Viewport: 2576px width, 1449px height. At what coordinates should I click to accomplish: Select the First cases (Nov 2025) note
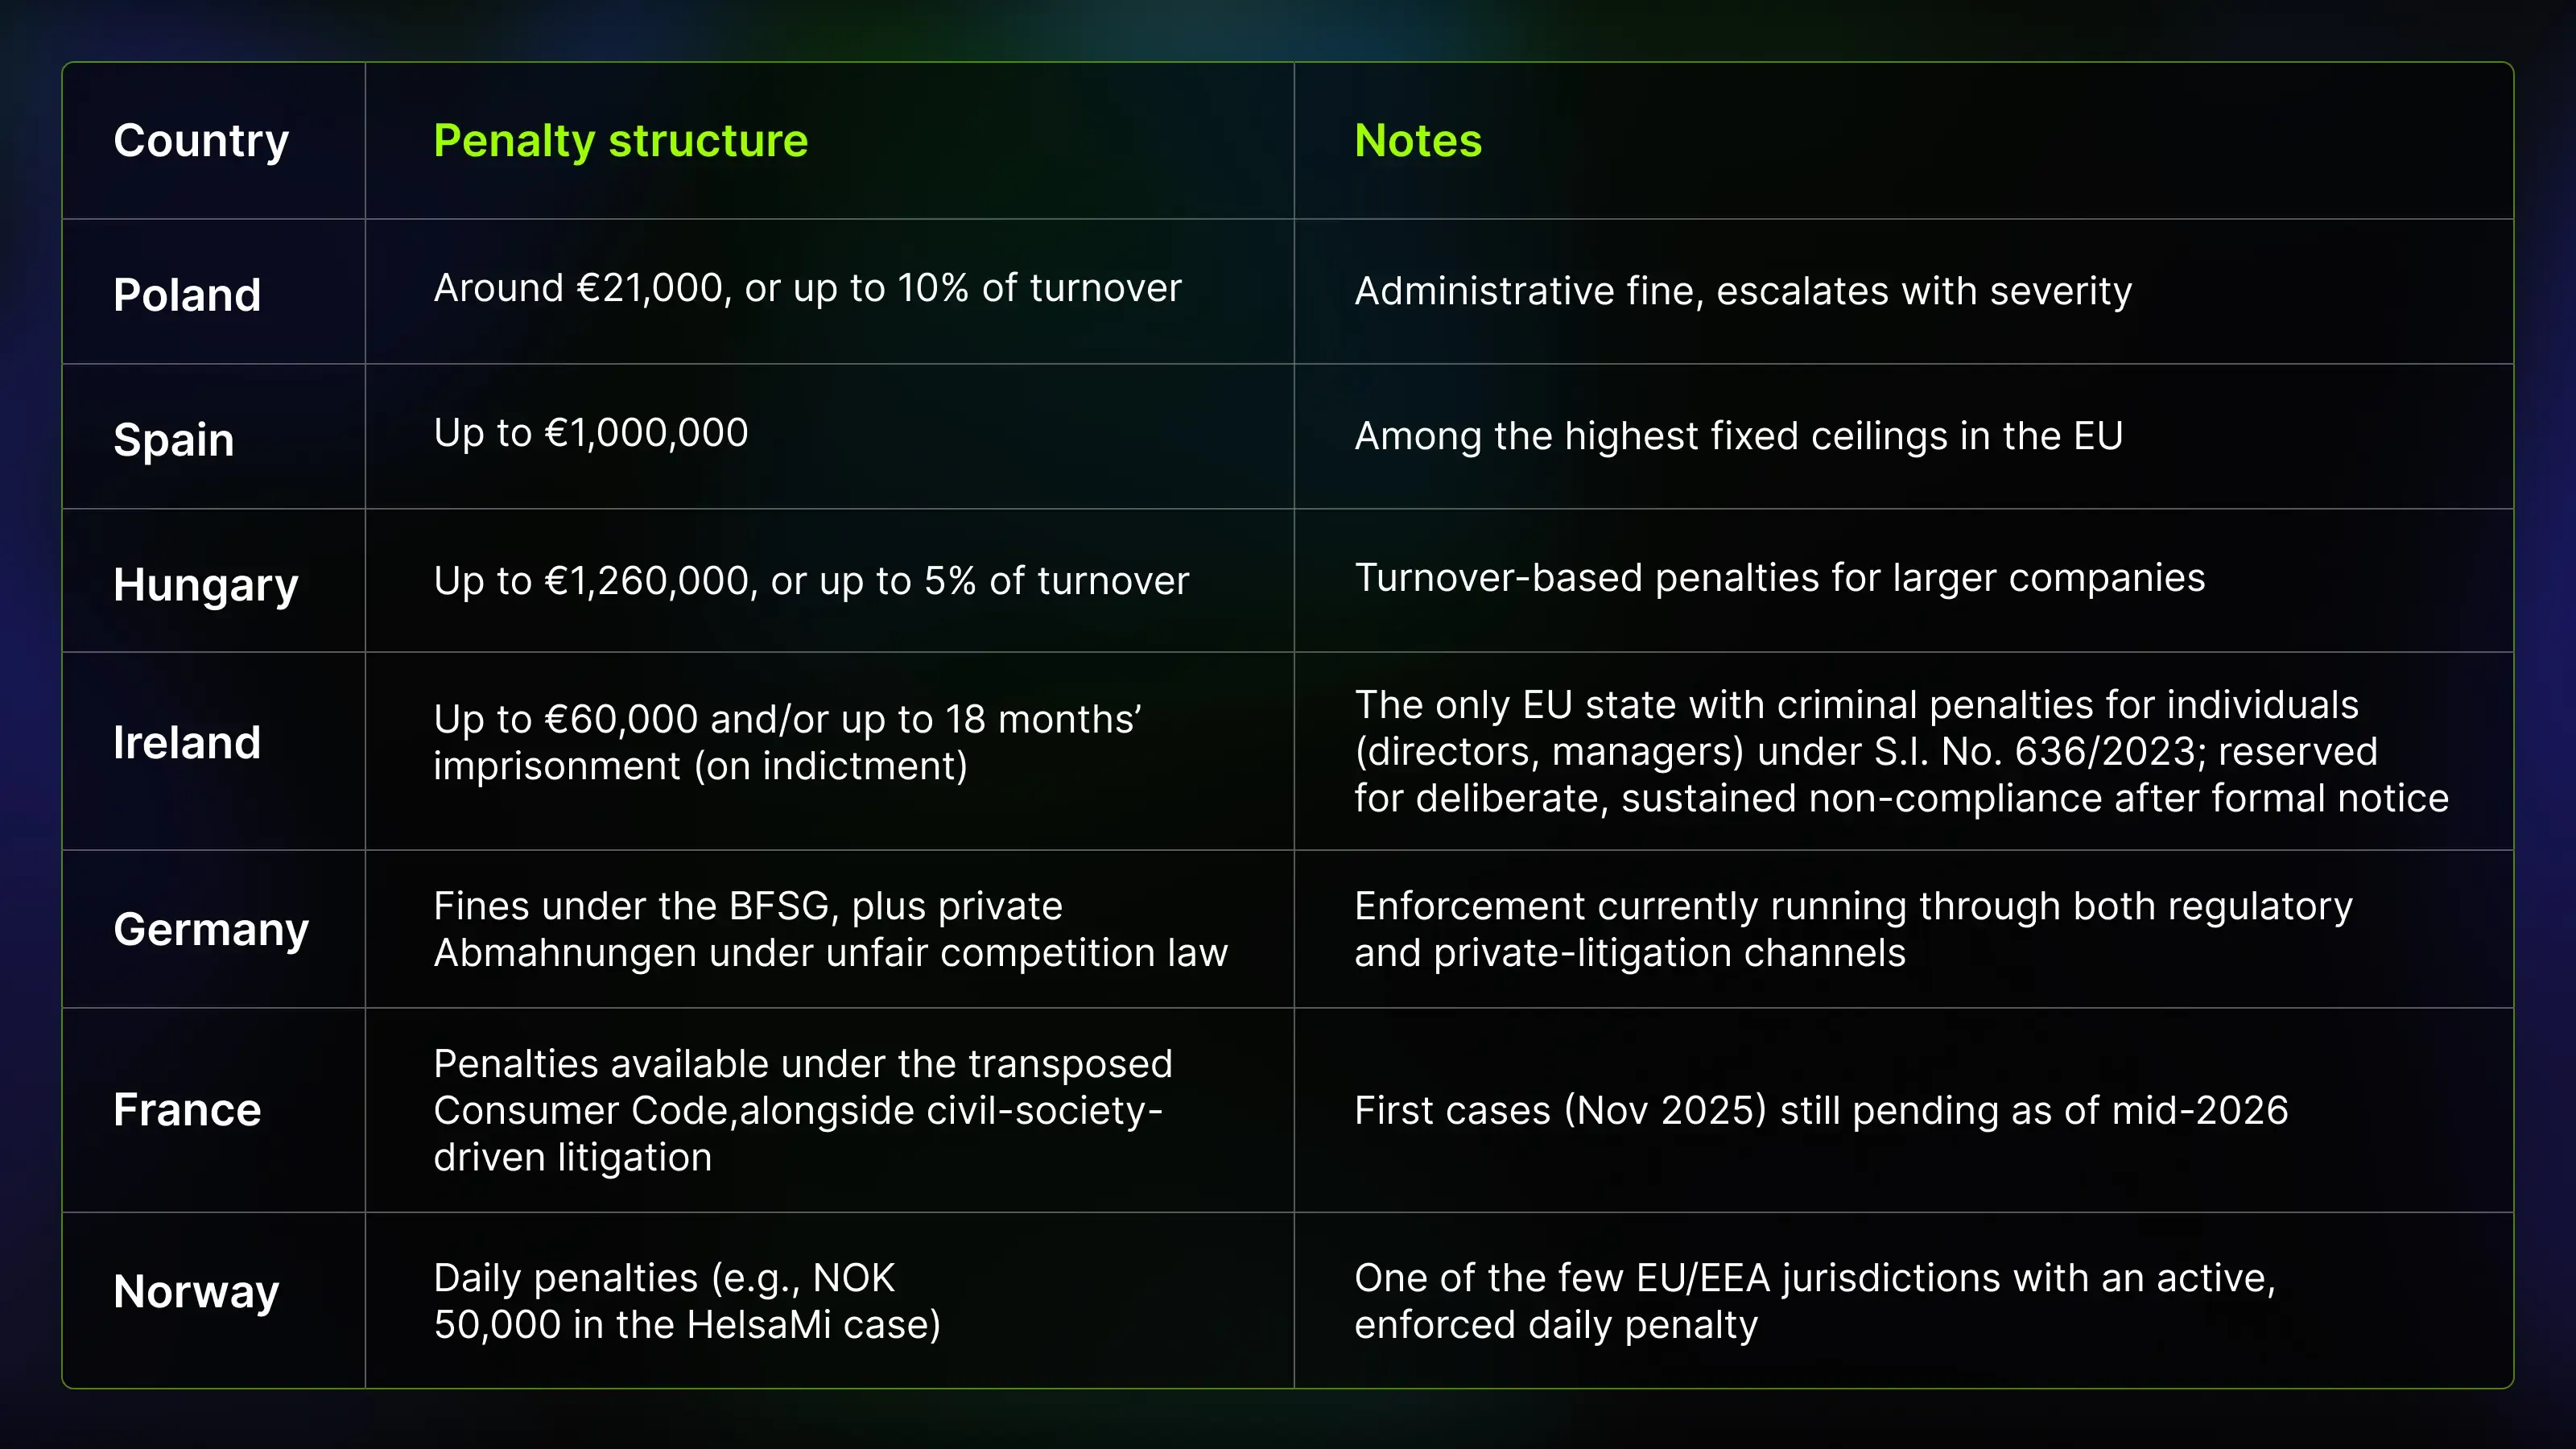[1821, 1110]
